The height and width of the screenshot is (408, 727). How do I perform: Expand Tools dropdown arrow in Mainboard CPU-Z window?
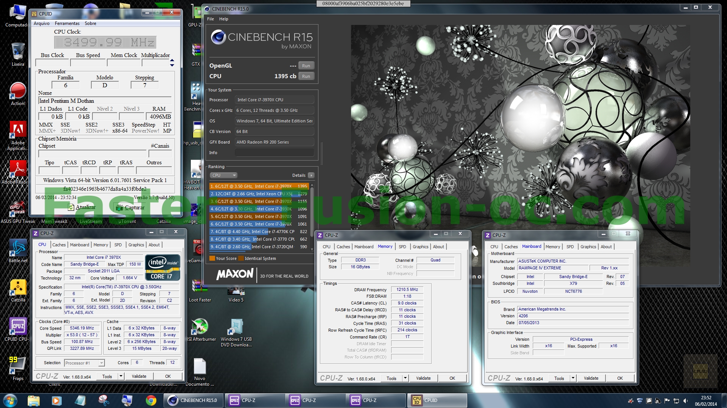coord(573,378)
